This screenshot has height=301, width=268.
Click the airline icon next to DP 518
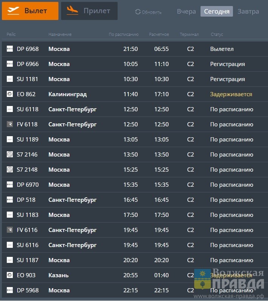point(10,200)
